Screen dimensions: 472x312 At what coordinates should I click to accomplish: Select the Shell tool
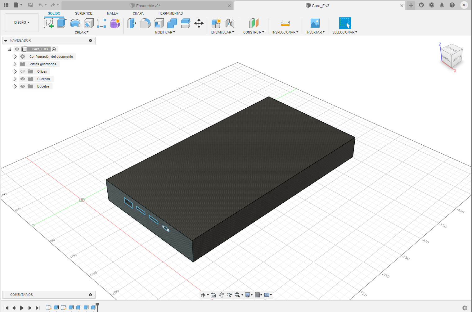pos(159,23)
